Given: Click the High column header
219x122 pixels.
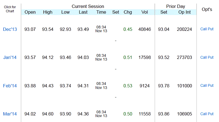Looking at the screenshot, I should coord(48,12).
